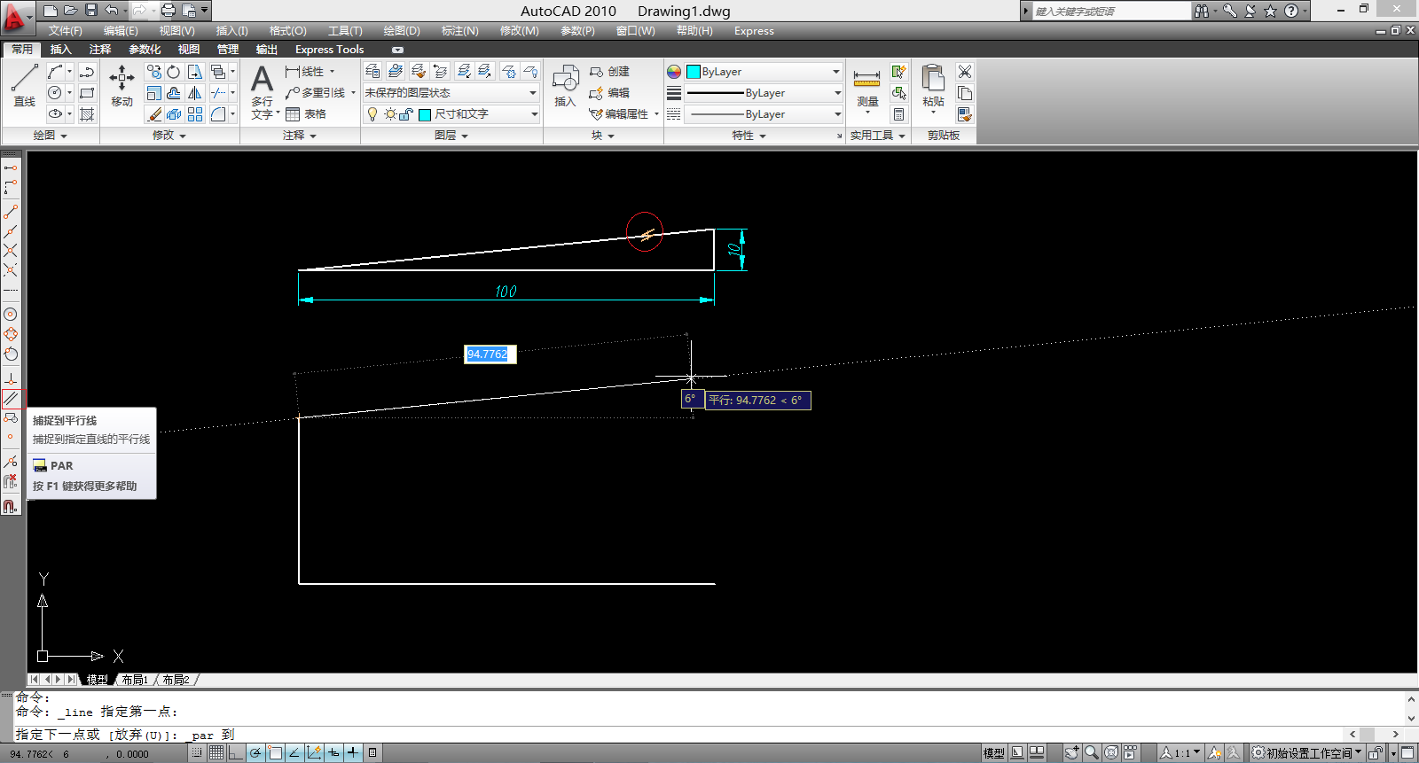Click the Plot printer icon

click(168, 11)
